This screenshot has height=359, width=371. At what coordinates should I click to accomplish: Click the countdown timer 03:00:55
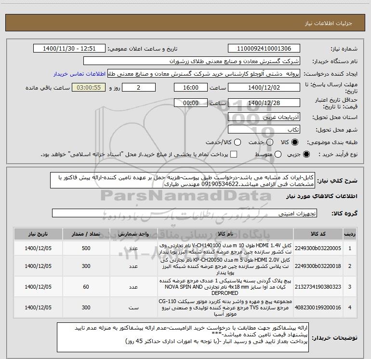[89, 88]
